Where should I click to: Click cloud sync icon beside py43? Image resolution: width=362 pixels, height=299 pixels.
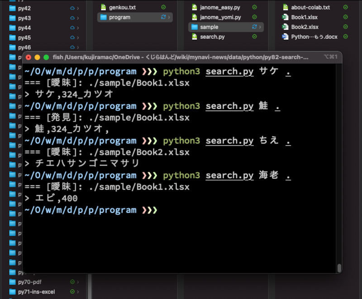coord(72,18)
